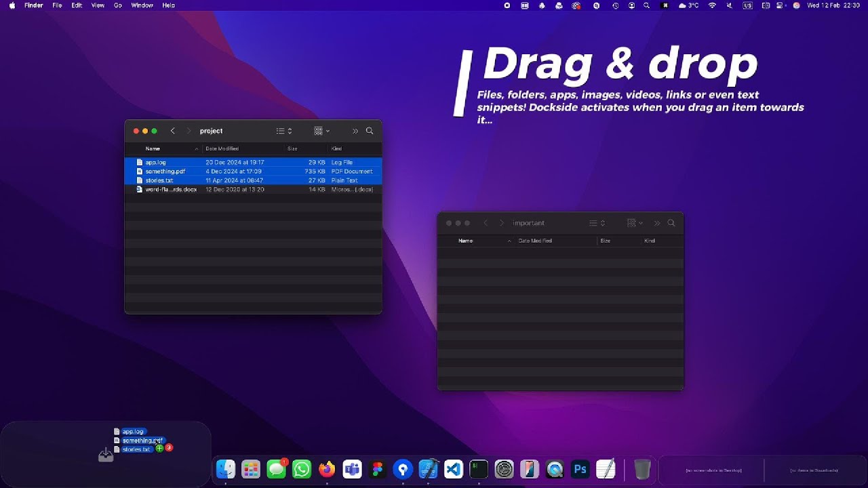Open US input source menu
Viewport: 868px width, 488px height.
[x=747, y=5]
